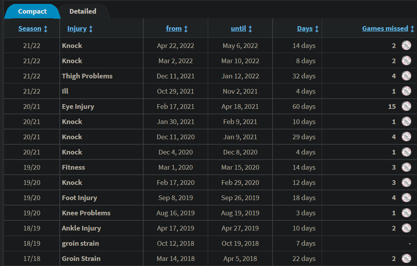Click club crest in Eye Injury row
The width and height of the screenshot is (417, 266).
(x=406, y=106)
